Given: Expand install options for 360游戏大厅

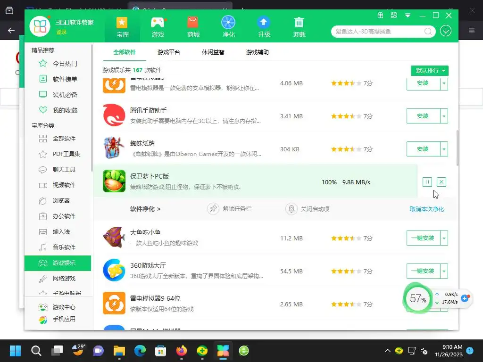Looking at the screenshot, I should (x=444, y=271).
